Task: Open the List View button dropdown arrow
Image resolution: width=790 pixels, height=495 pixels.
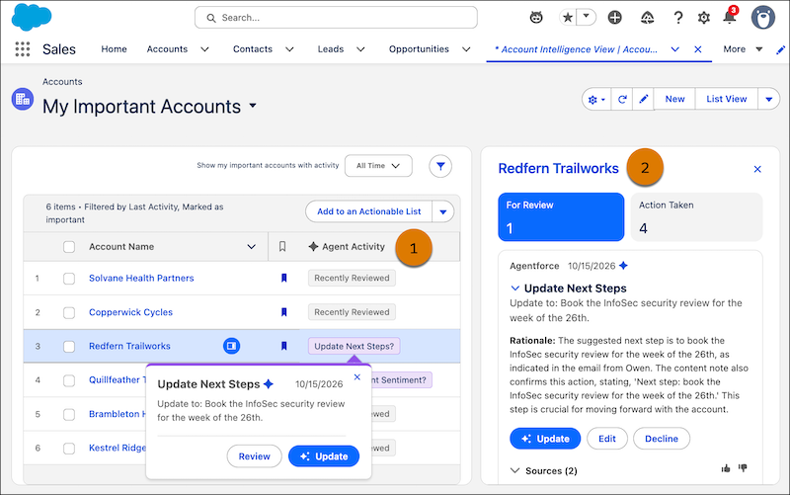Action: click(769, 100)
